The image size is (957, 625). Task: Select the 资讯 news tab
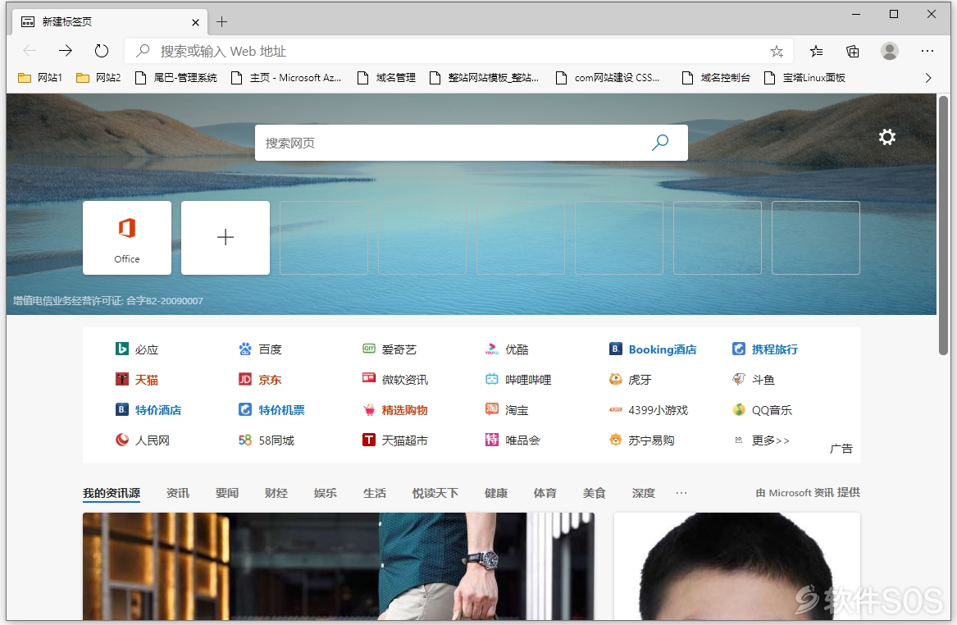coord(178,493)
